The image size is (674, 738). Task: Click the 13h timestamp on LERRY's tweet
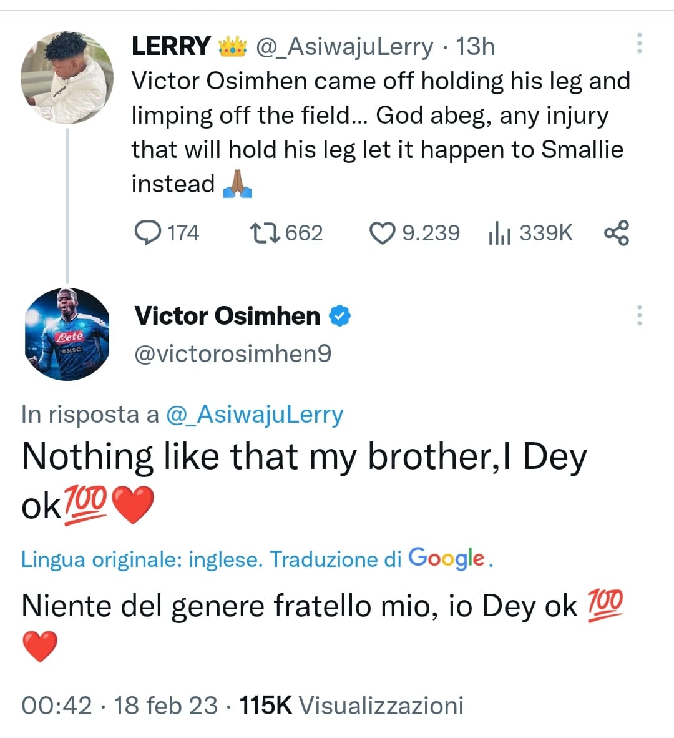[x=475, y=47]
